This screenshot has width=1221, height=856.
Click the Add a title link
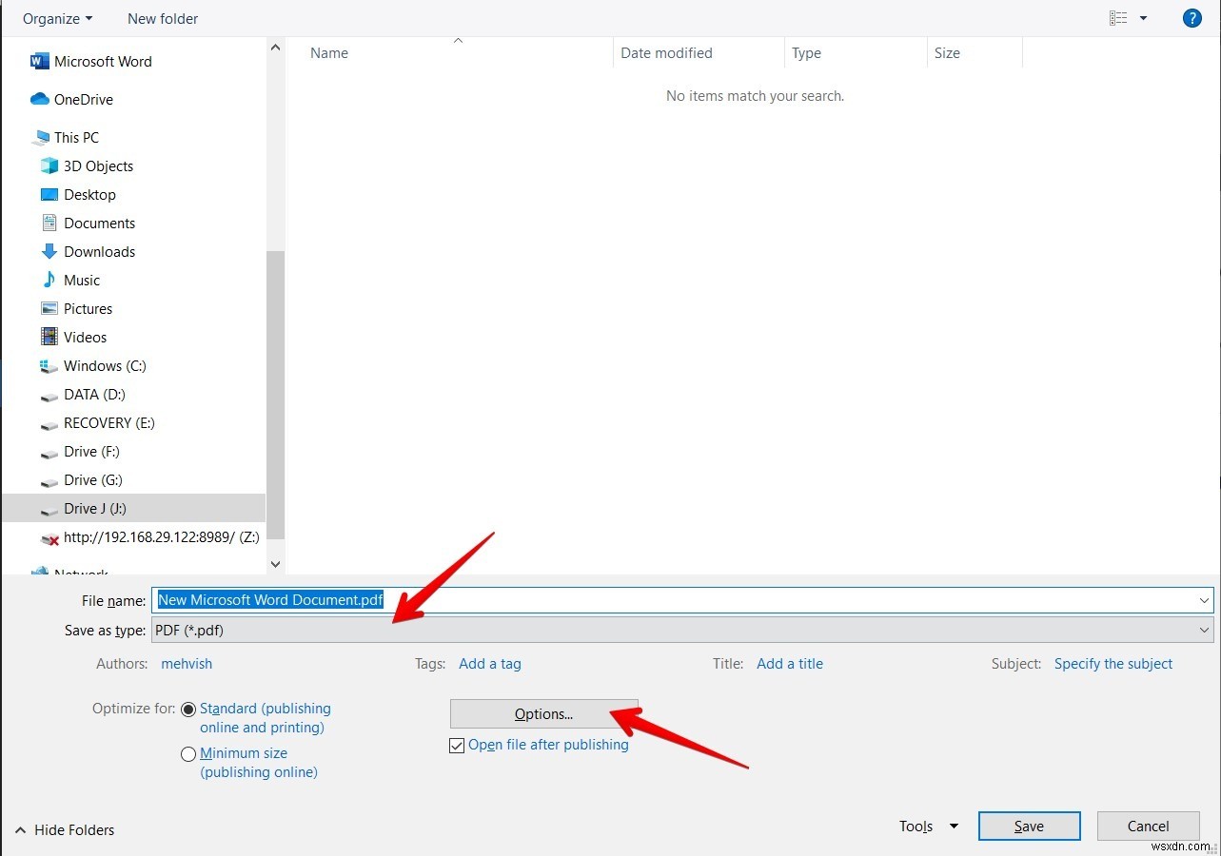click(790, 664)
